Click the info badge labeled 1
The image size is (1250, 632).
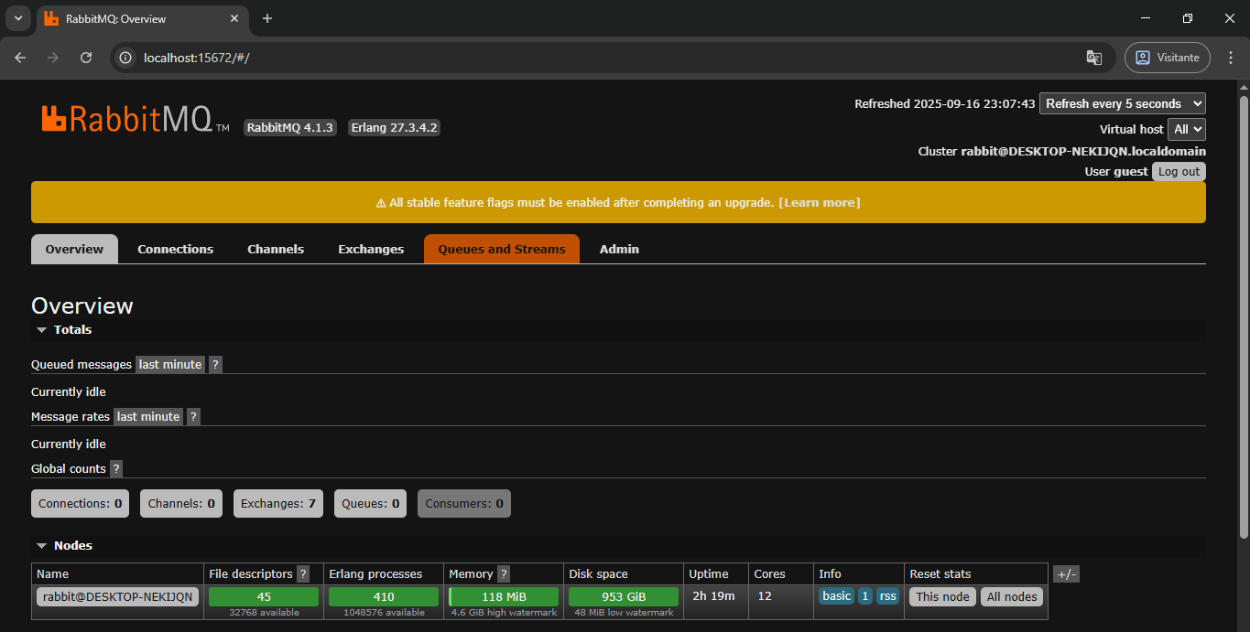click(865, 596)
